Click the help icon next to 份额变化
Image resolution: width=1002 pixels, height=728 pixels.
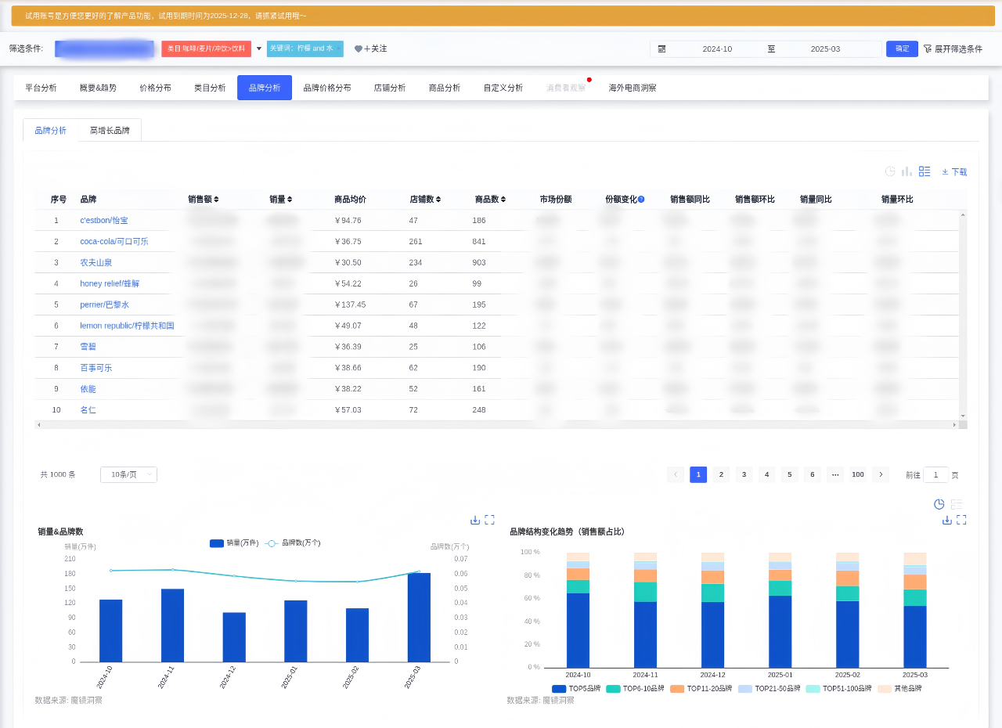pos(641,200)
